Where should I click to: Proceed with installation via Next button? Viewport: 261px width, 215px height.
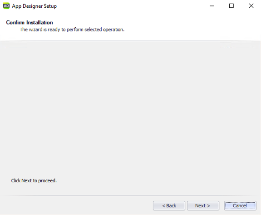click(203, 205)
